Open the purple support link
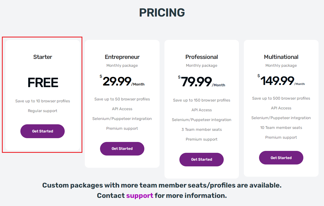324x206 pixels. (140, 195)
